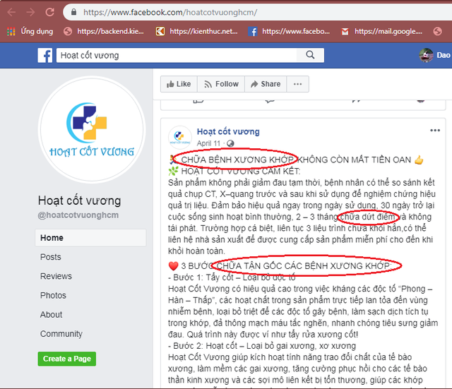Open the Reviews section

56,276
